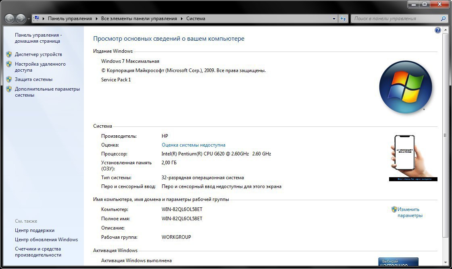Screen dimensions: 452x269
Task: Open Диспетчер устройств
Action: [x=38, y=54]
